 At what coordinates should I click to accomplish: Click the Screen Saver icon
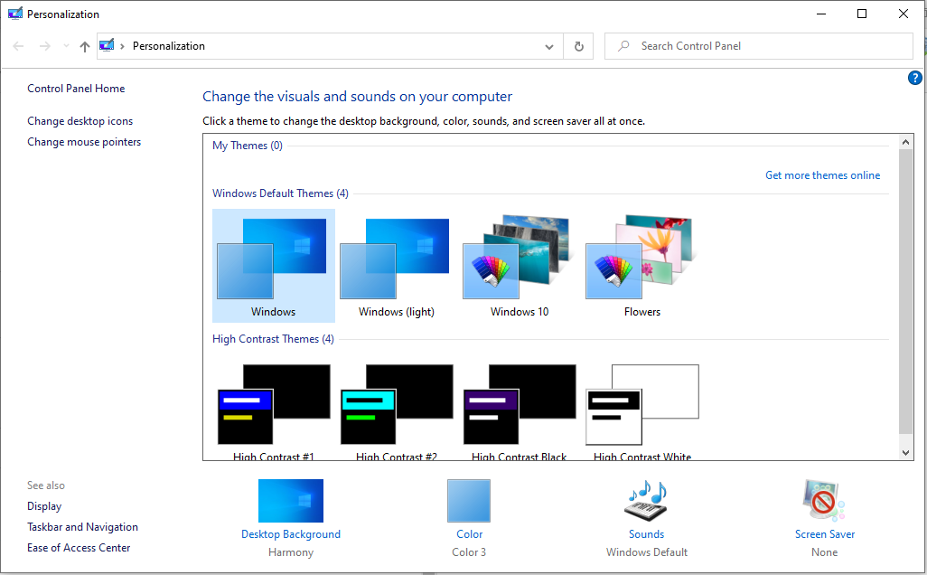(x=824, y=501)
